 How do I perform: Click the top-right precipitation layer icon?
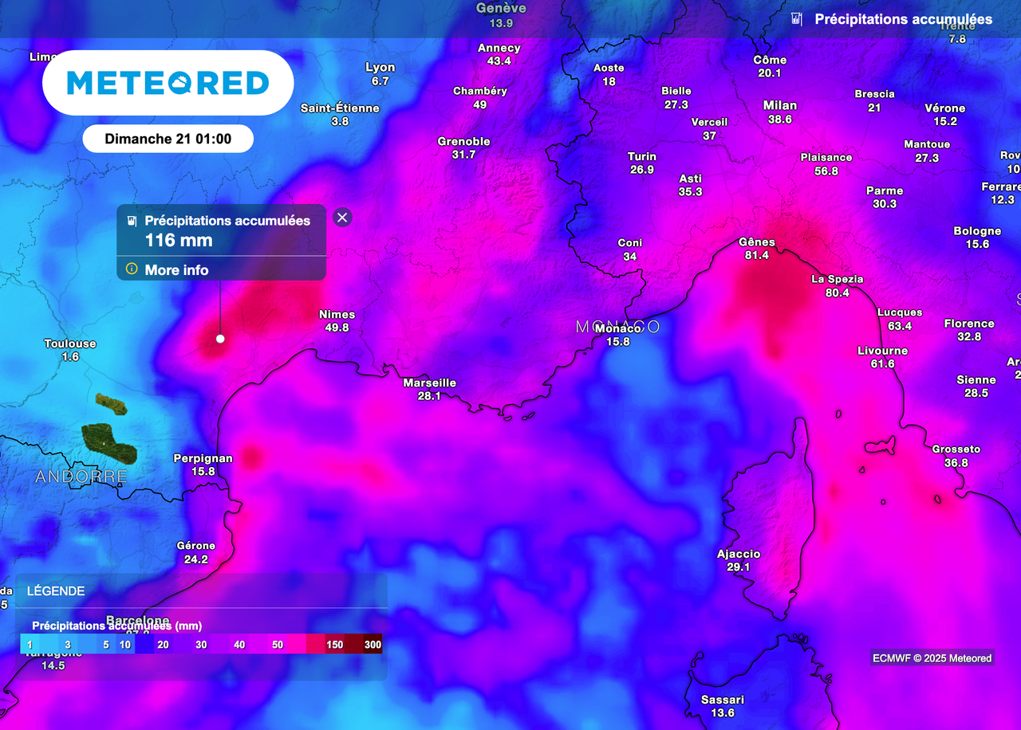pos(795,19)
